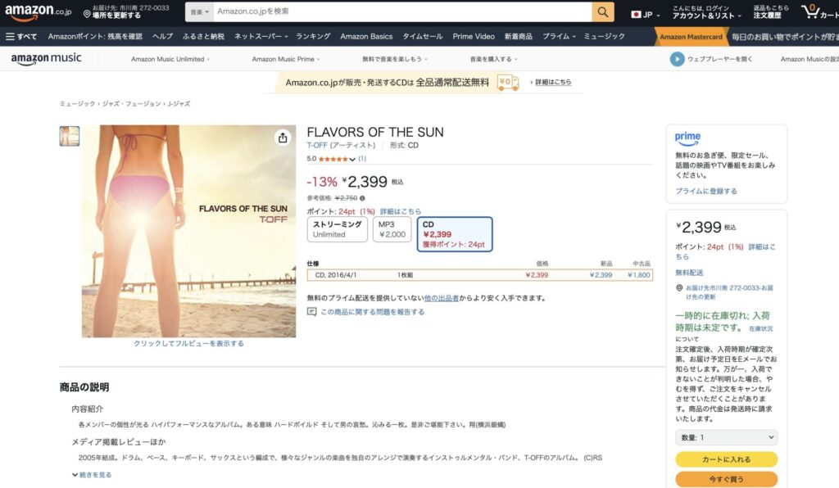The height and width of the screenshot is (488, 839).
Task: Click the Amazon.co.jp logo
Action: [x=39, y=12]
